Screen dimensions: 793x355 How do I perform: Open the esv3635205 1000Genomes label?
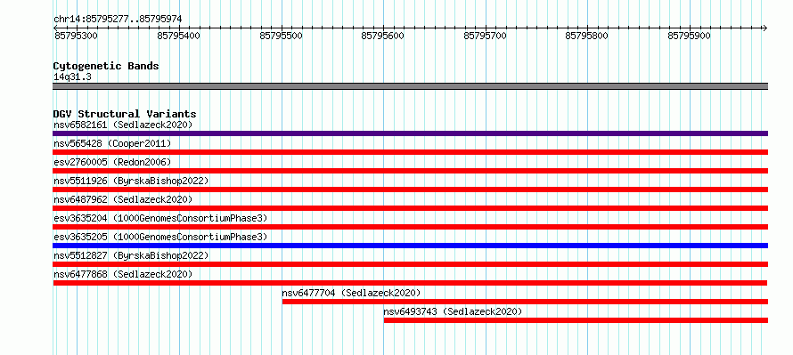coord(160,237)
